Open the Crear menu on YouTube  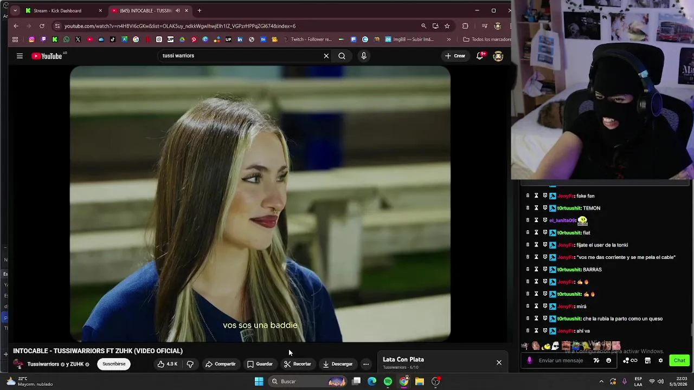pyautogui.click(x=455, y=56)
